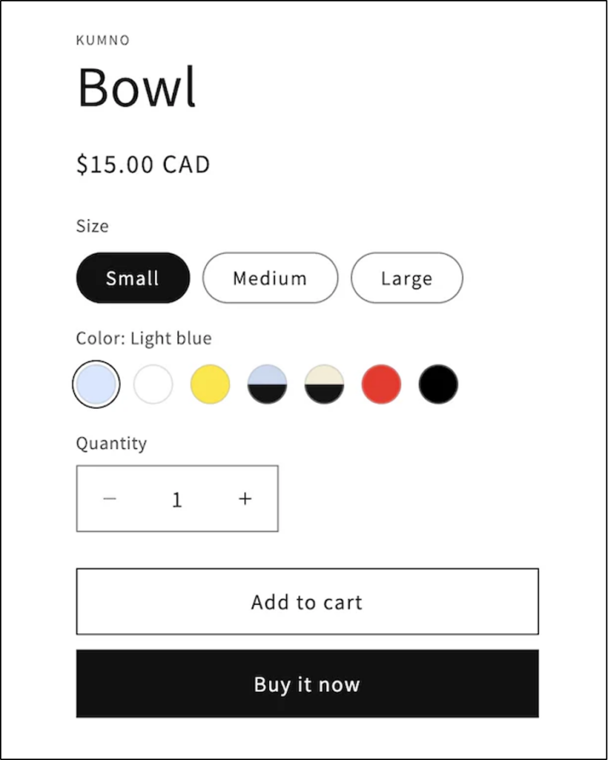The image size is (608, 760).
Task: Choose the Medium size option
Action: pos(270,278)
